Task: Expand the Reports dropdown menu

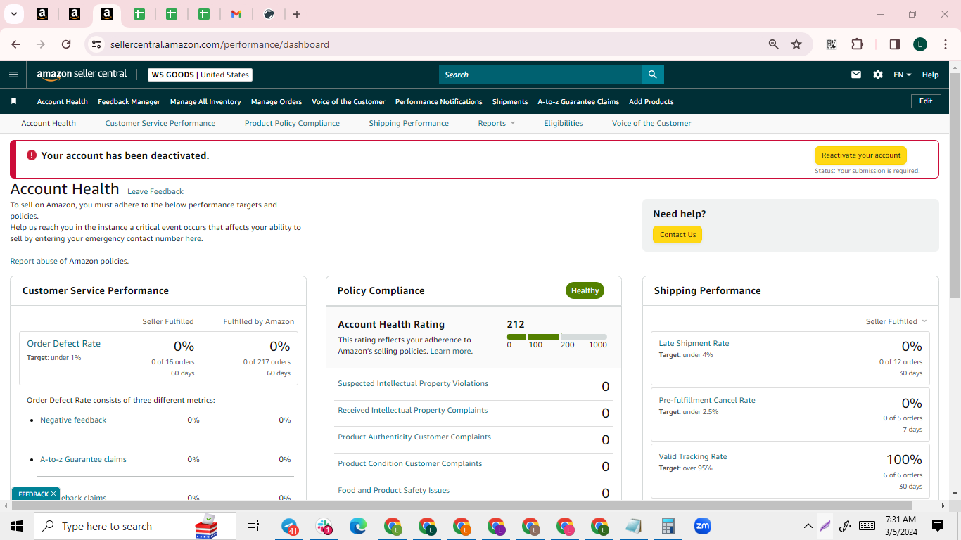Action: [497, 123]
